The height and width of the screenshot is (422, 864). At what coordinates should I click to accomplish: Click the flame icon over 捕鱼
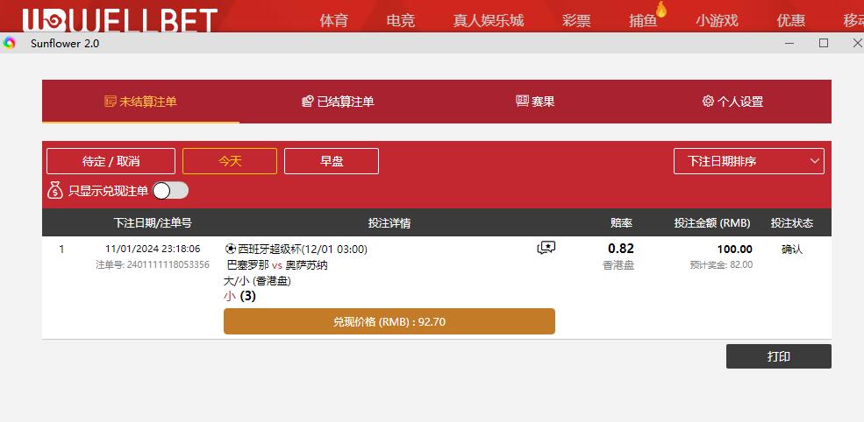coord(661,10)
